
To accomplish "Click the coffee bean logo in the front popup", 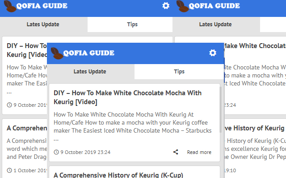I will pos(56,53).
